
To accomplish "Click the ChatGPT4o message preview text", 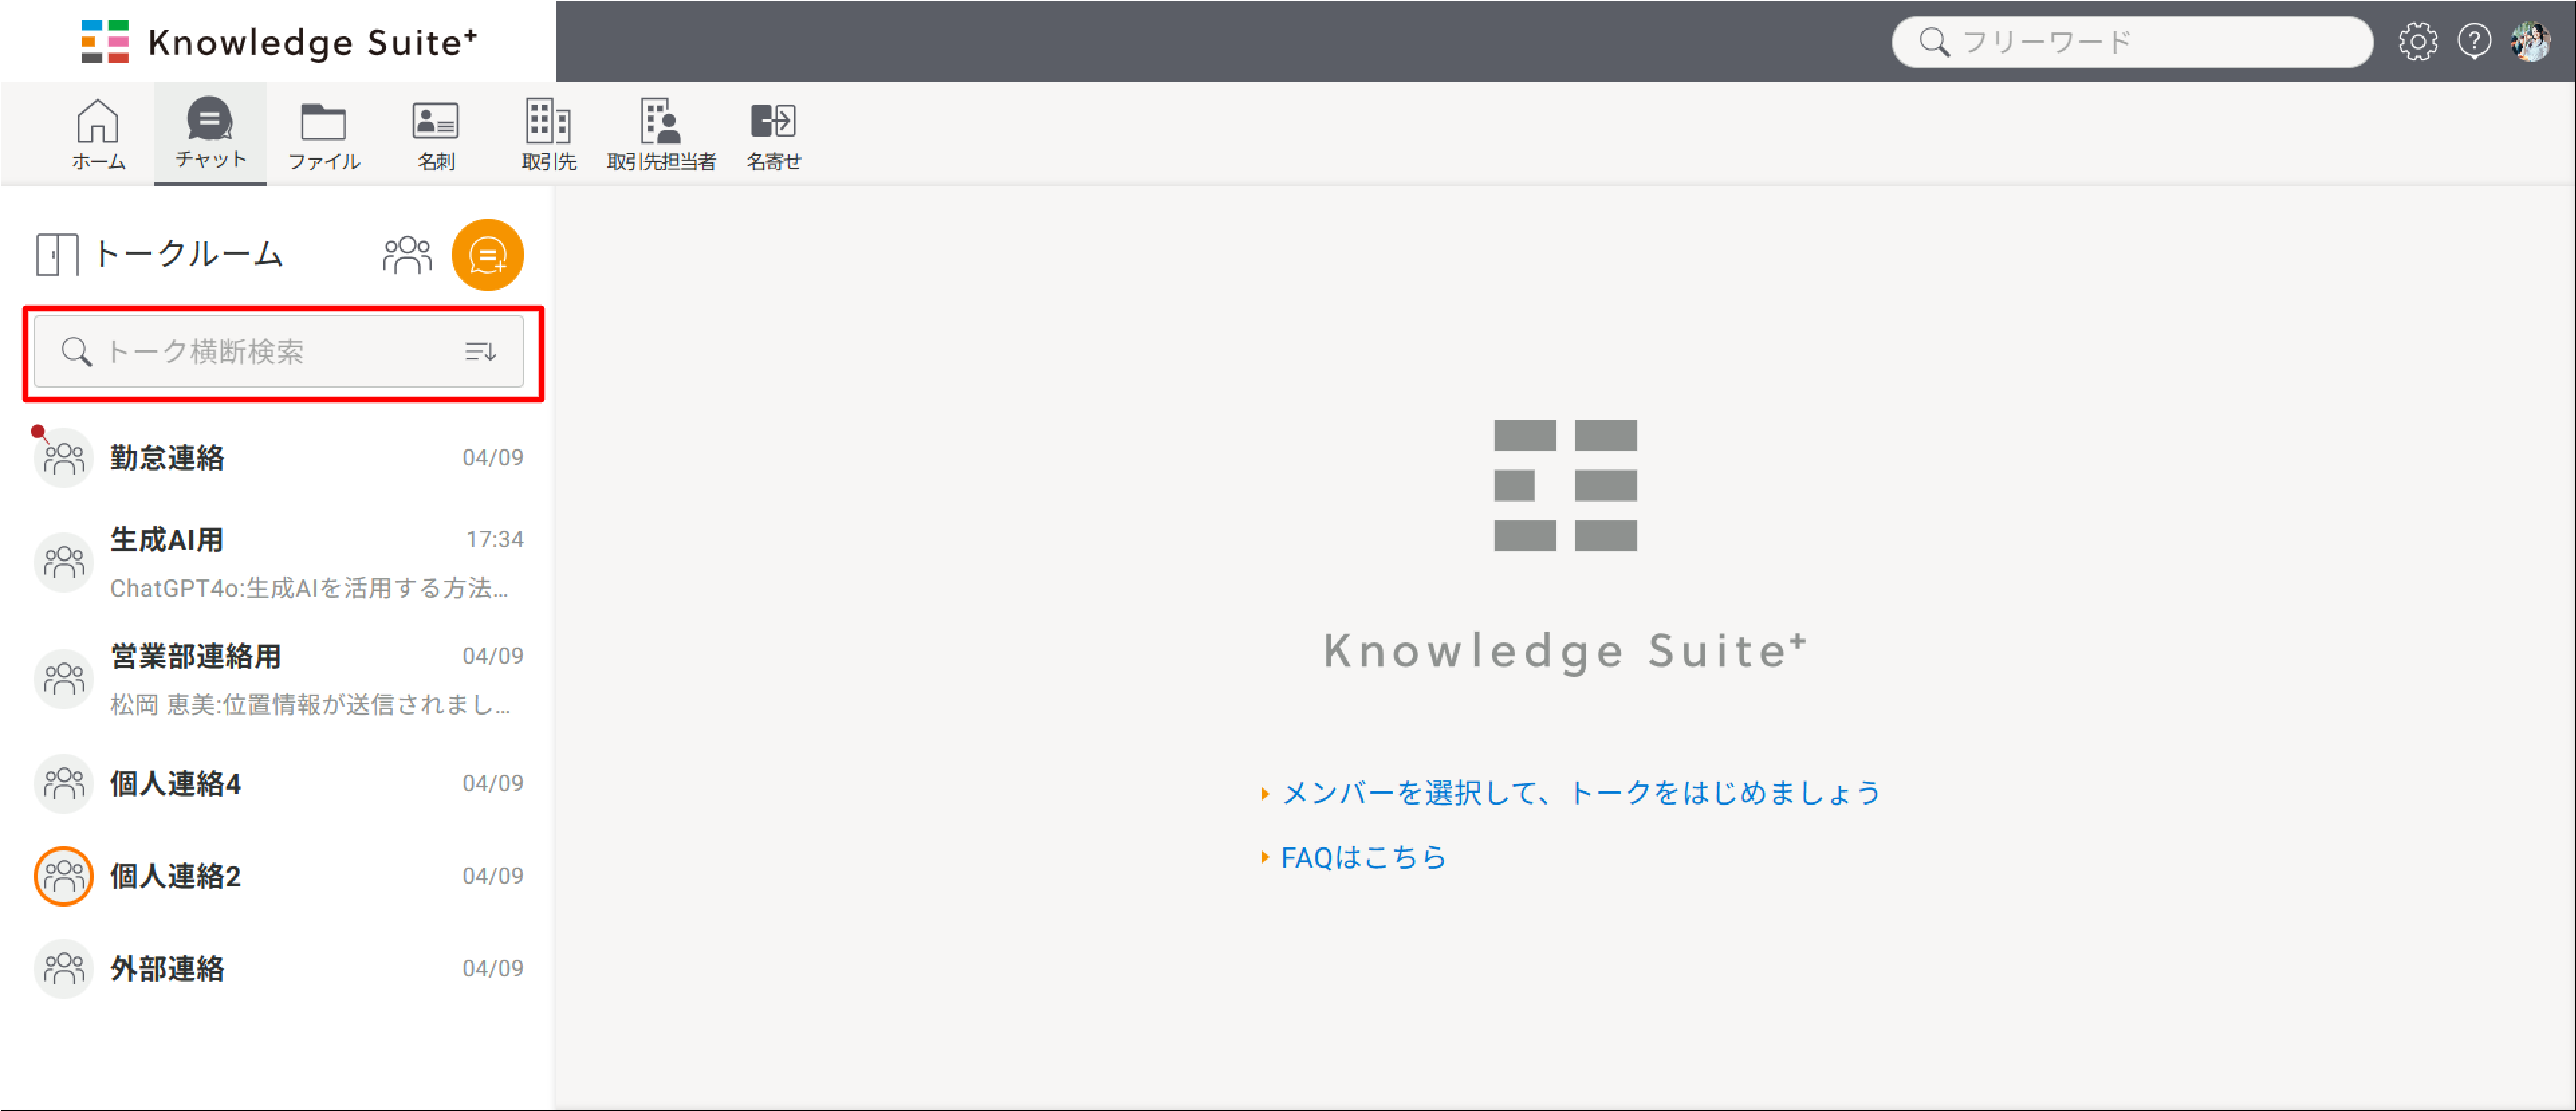I will pos(309,588).
